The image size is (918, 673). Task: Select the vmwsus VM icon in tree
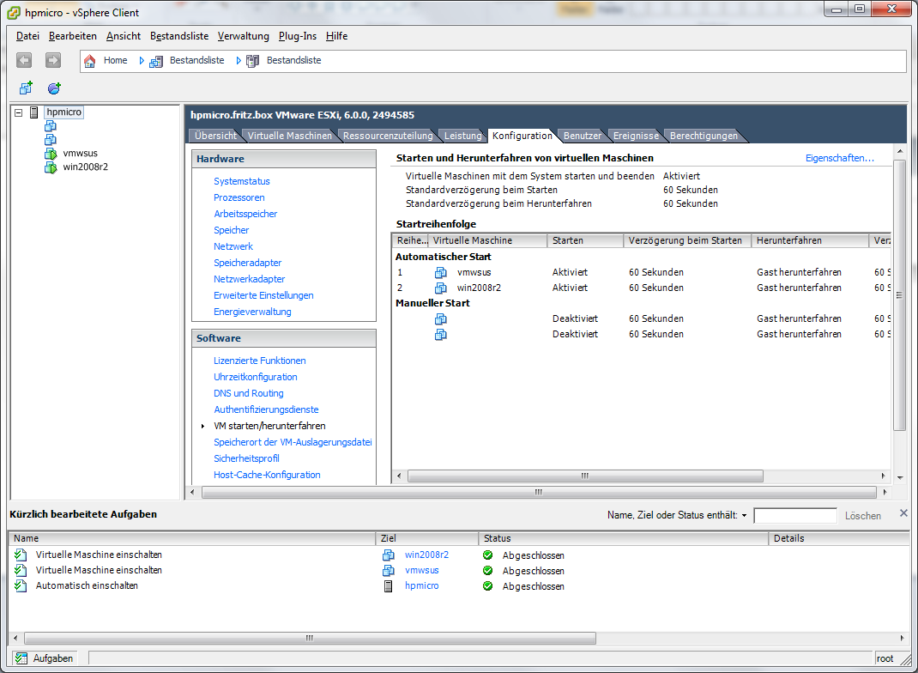pyautogui.click(x=50, y=154)
